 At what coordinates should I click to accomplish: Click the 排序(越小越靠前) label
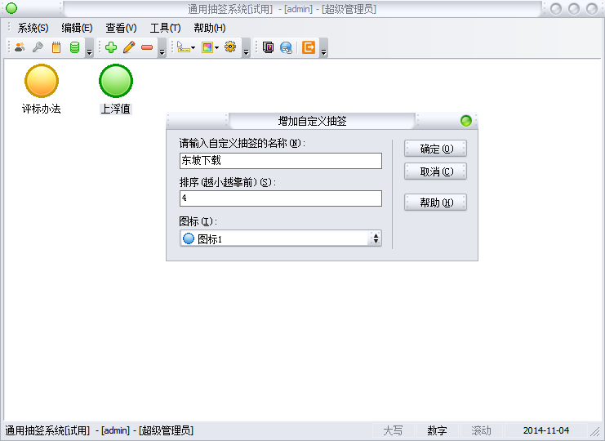pyautogui.click(x=228, y=182)
